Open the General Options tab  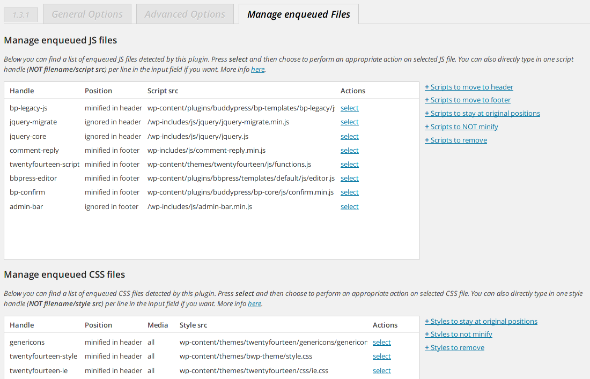click(x=87, y=14)
